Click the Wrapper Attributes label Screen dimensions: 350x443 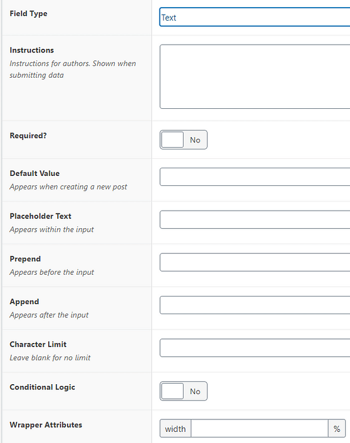coord(46,425)
